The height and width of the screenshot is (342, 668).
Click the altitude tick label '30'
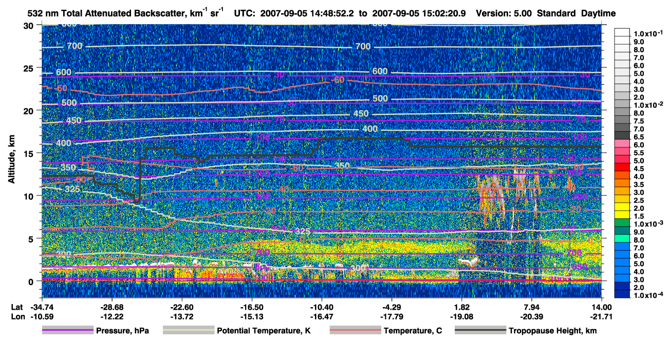[30, 25]
